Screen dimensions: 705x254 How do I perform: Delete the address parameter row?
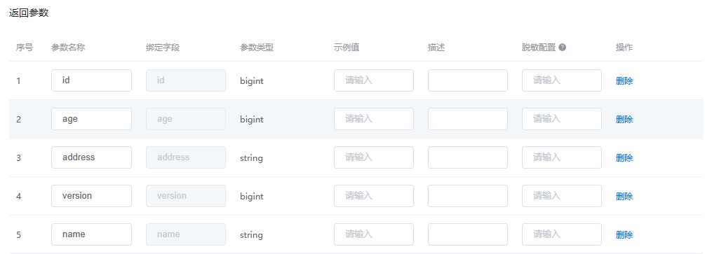624,158
